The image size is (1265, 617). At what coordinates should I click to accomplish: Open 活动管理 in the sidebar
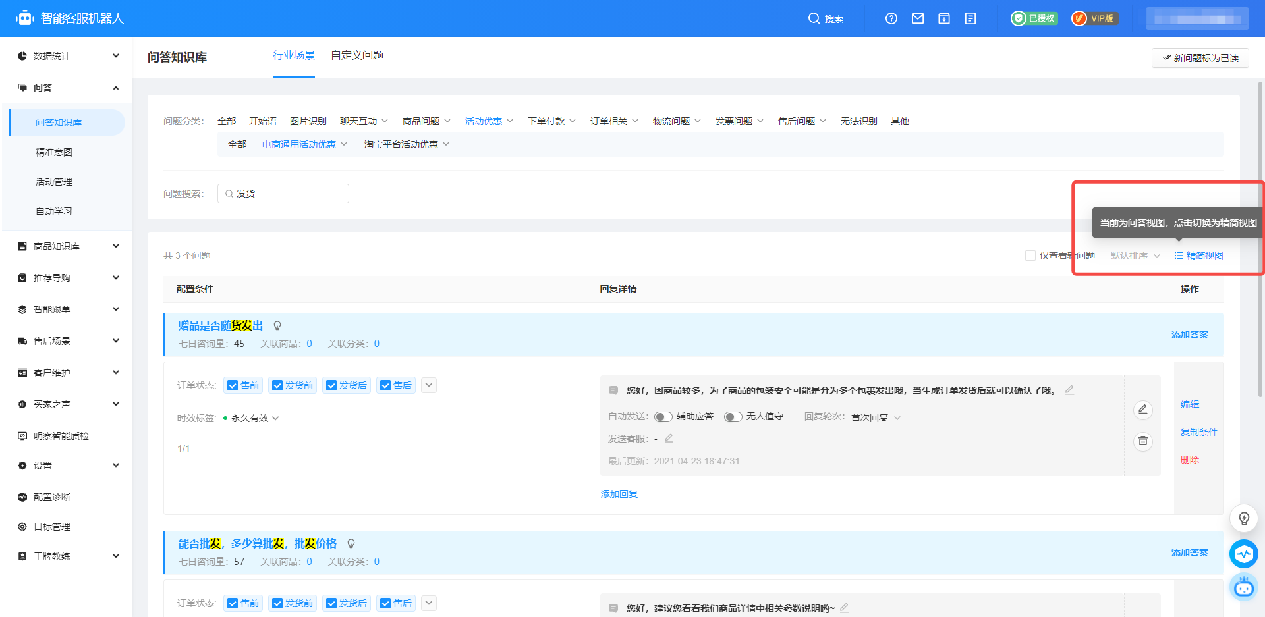tap(54, 182)
